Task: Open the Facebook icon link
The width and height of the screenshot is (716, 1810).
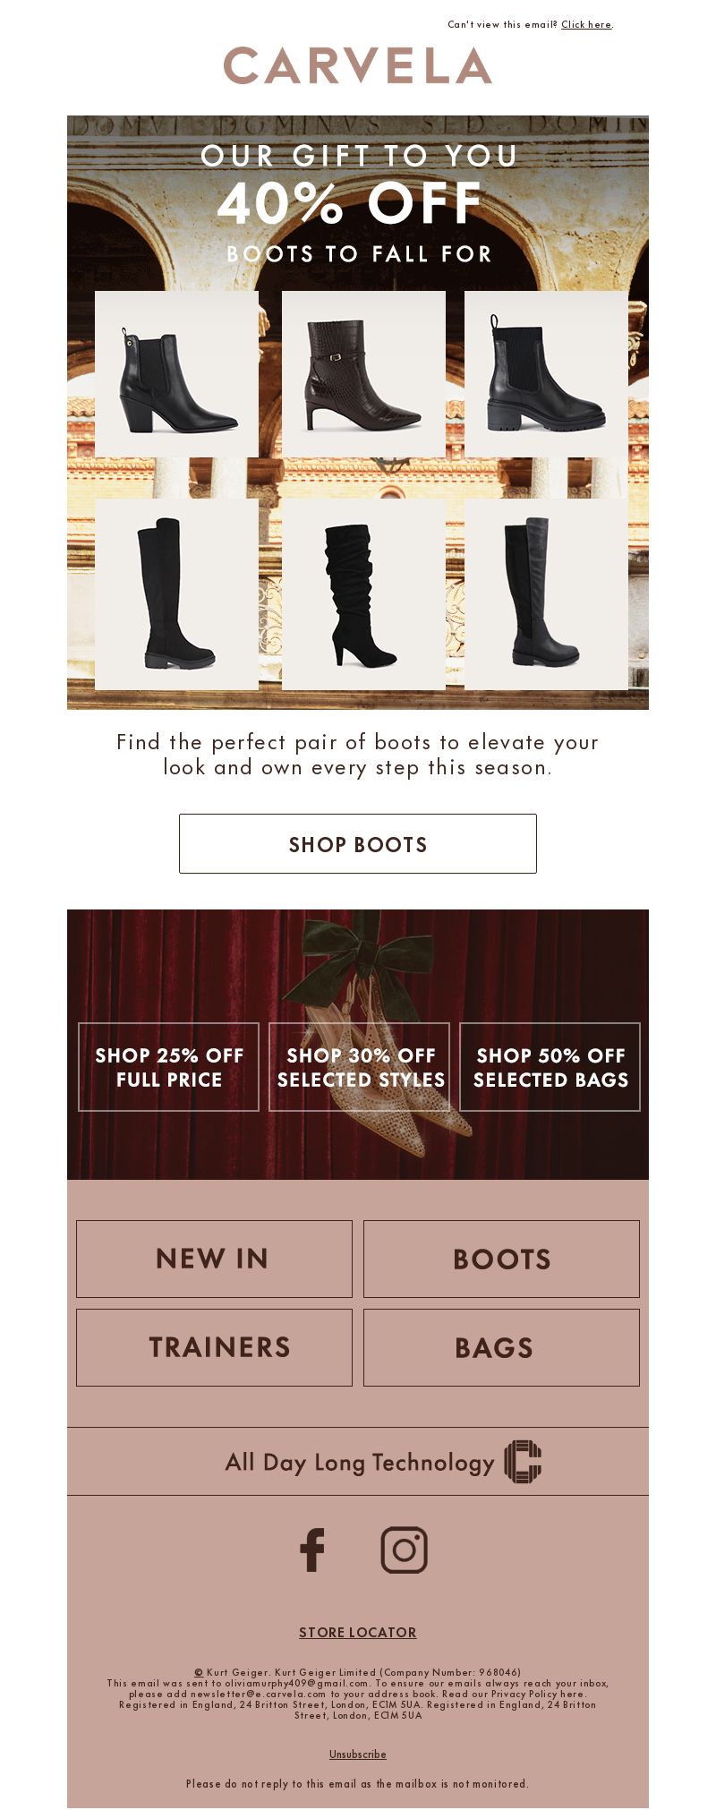Action: 312,1550
